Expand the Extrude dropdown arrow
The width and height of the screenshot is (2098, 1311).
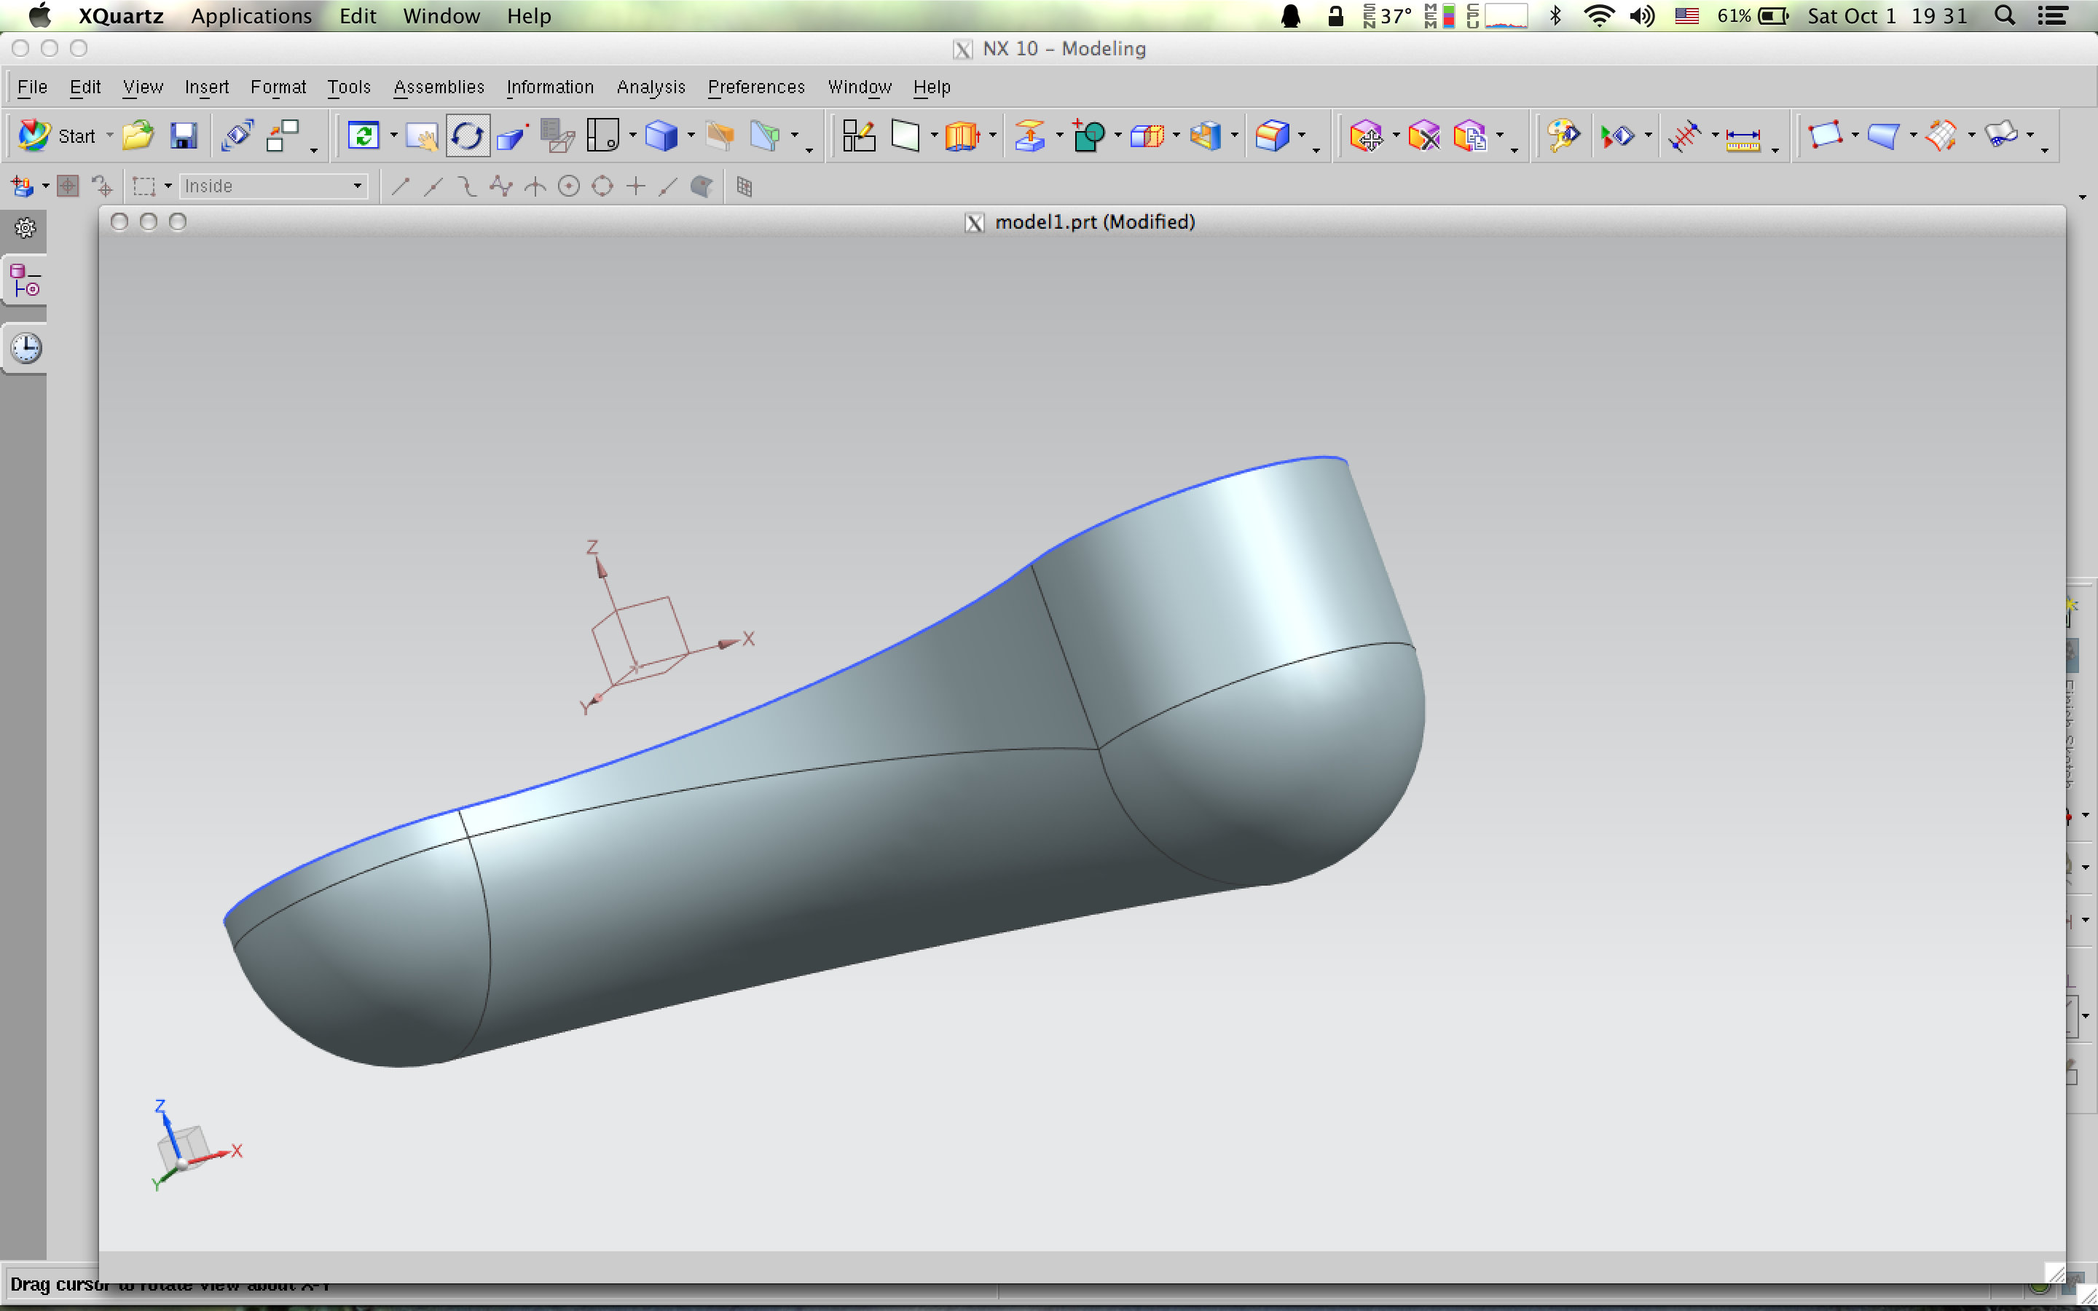(x=993, y=136)
